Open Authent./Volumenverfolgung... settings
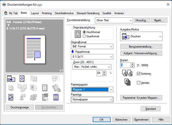This screenshot has height=125, width=172. pos(141,53)
